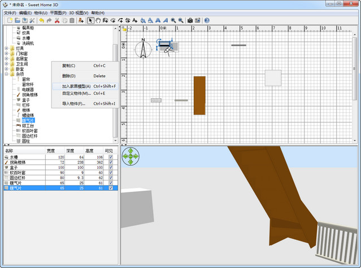Open the 3D 视图(V) menu
This screenshot has width=361, height=268.
coord(79,13)
